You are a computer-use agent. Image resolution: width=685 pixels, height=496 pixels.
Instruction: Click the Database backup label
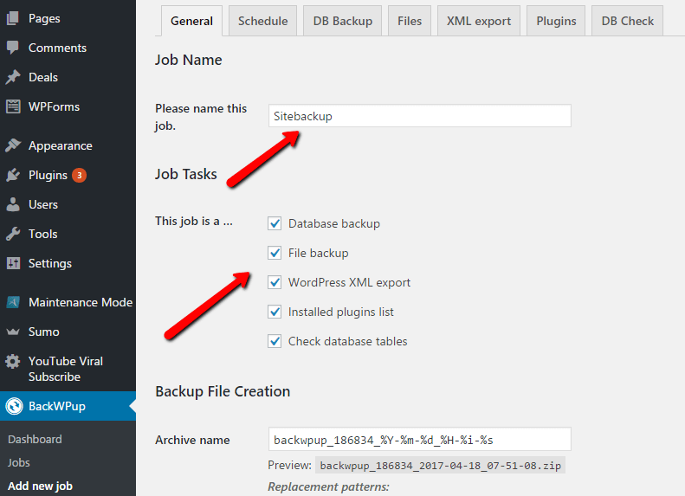click(334, 223)
